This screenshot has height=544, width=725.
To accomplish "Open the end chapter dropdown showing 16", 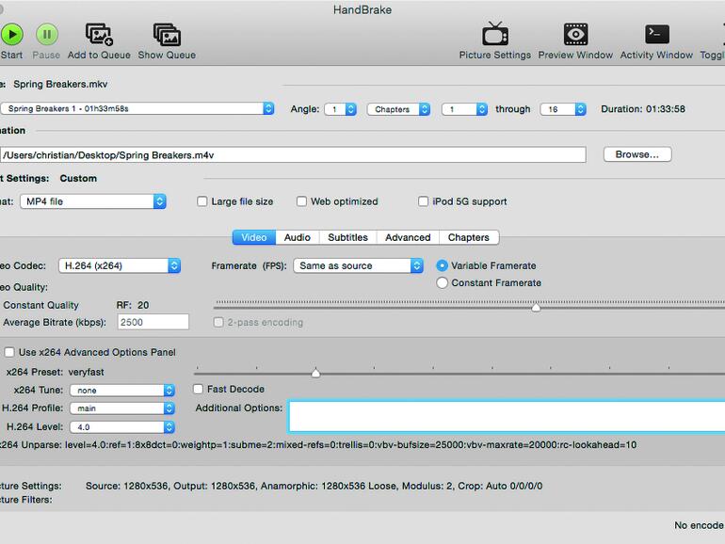I will (x=563, y=109).
